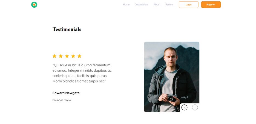Click the third rating star
The width and height of the screenshot is (256, 124).
[x=67, y=56]
